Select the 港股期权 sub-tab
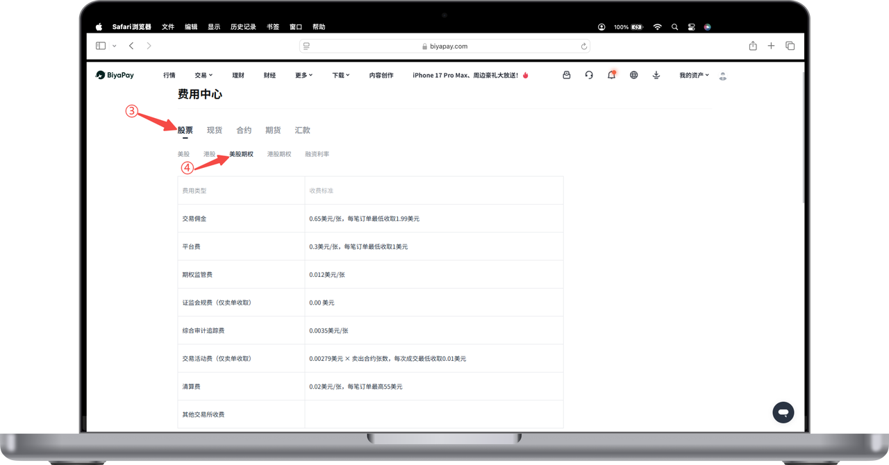 (279, 154)
